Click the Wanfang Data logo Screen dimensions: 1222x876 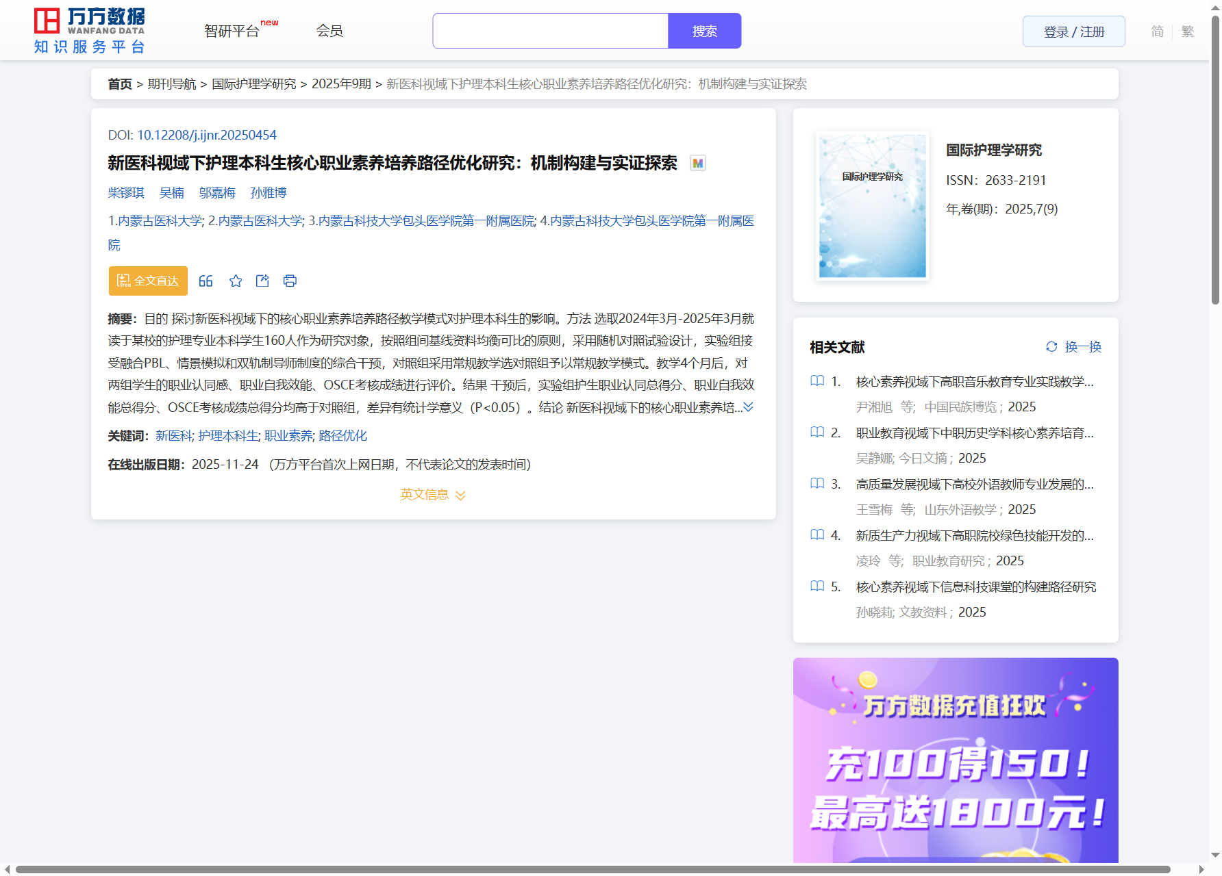pyautogui.click(x=89, y=31)
